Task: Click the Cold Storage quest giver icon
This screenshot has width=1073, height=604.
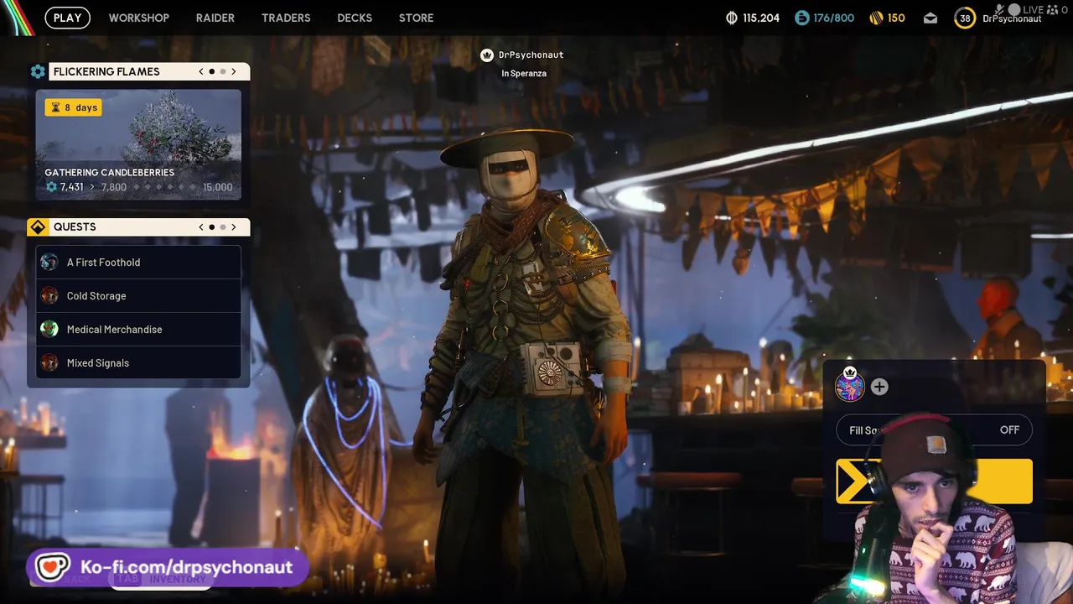Action: pos(49,295)
